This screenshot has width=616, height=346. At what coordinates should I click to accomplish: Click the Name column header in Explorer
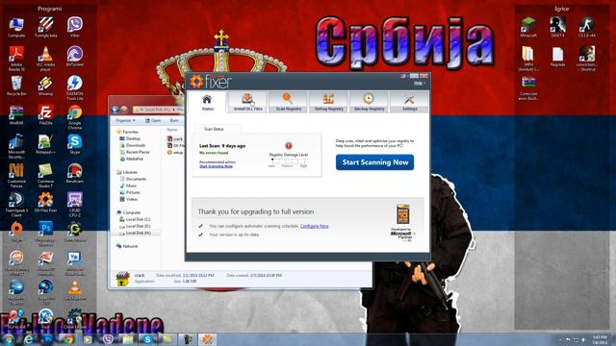coord(172,130)
